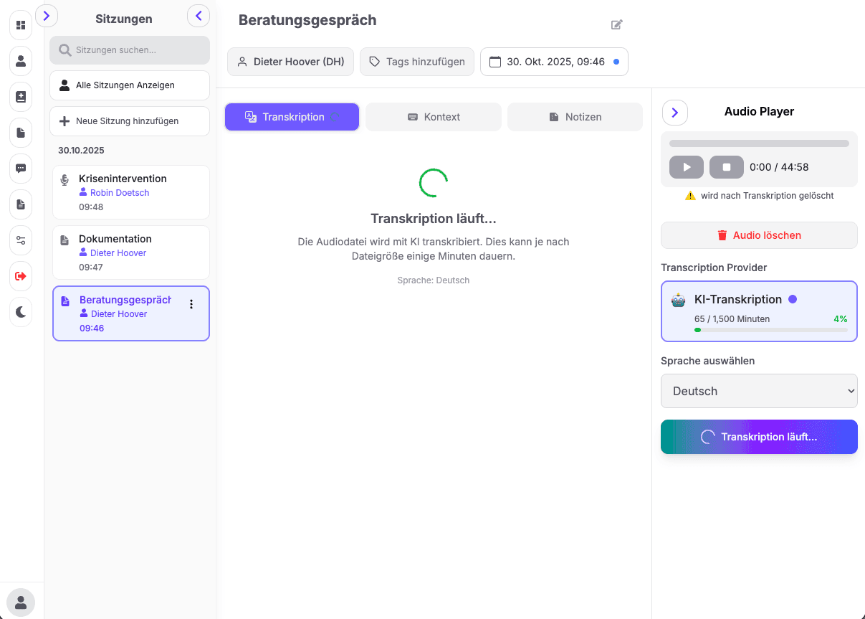
Task: Click the Audio löschen button
Action: pos(759,235)
